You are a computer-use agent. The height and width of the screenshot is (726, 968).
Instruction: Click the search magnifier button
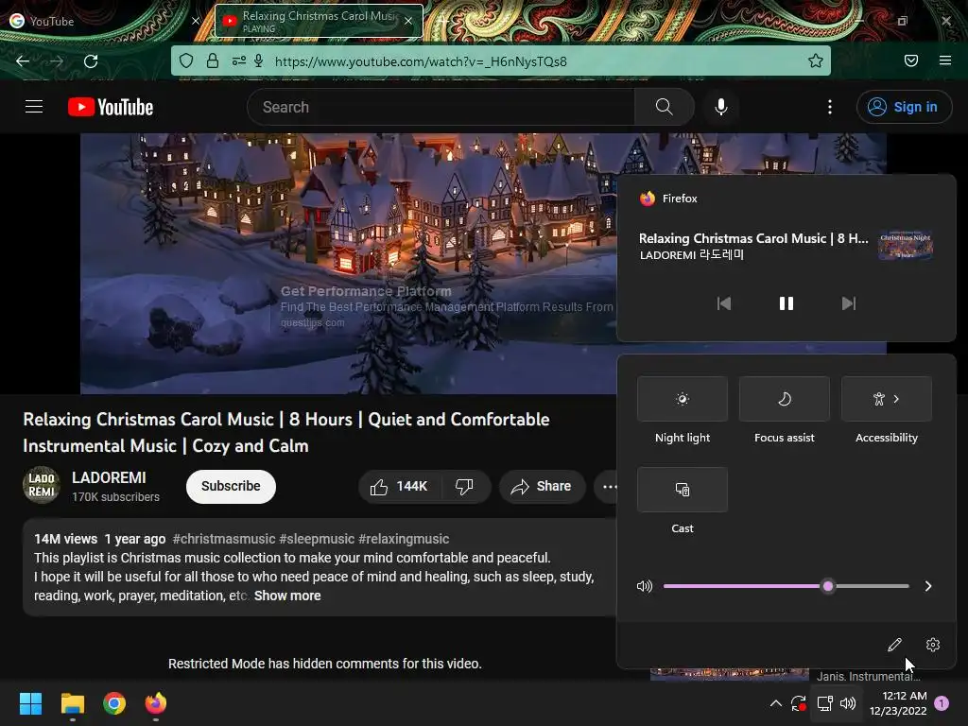pos(664,107)
